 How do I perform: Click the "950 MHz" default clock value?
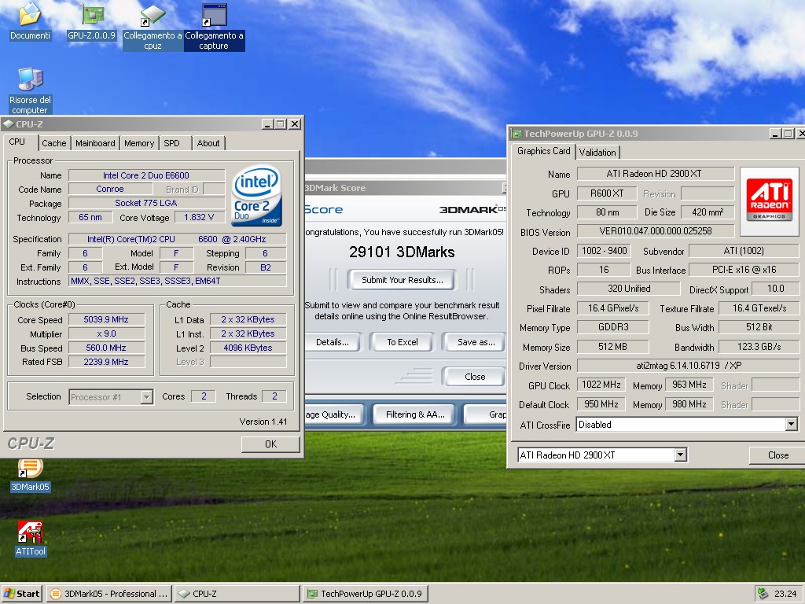601,404
